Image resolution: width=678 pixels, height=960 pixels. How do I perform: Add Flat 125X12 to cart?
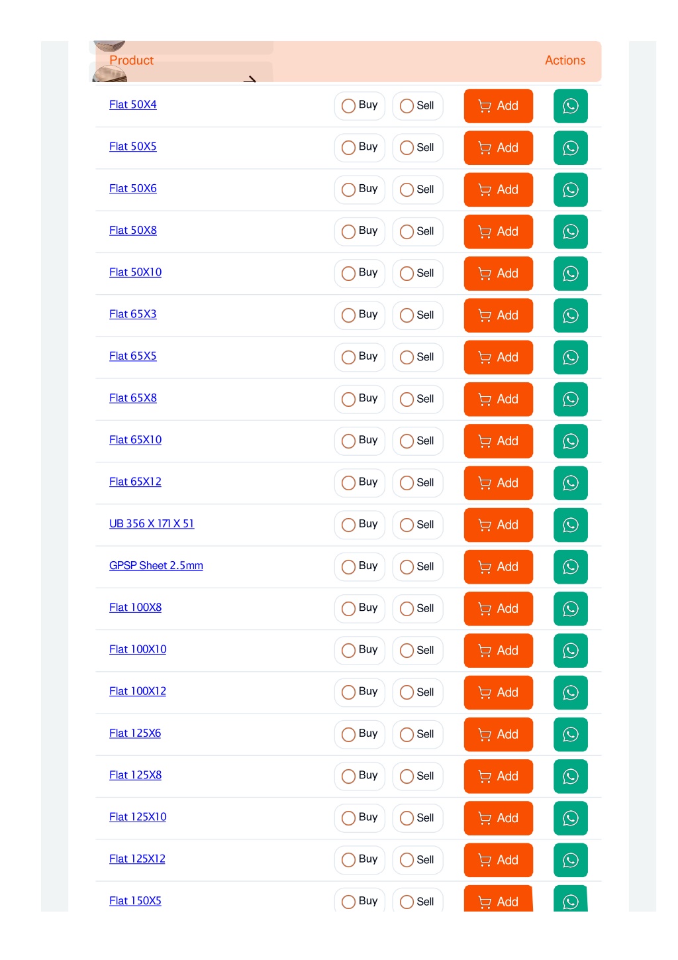pyautogui.click(x=498, y=860)
